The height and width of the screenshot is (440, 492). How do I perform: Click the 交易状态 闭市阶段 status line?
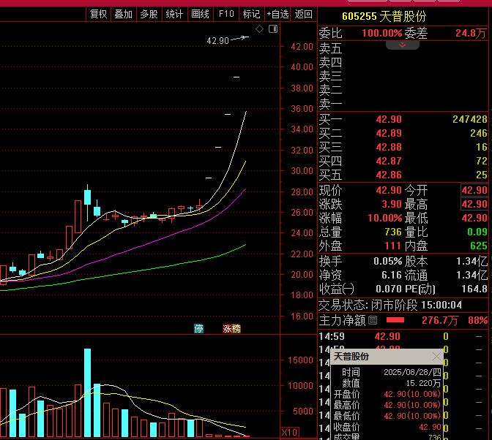[x=390, y=305]
